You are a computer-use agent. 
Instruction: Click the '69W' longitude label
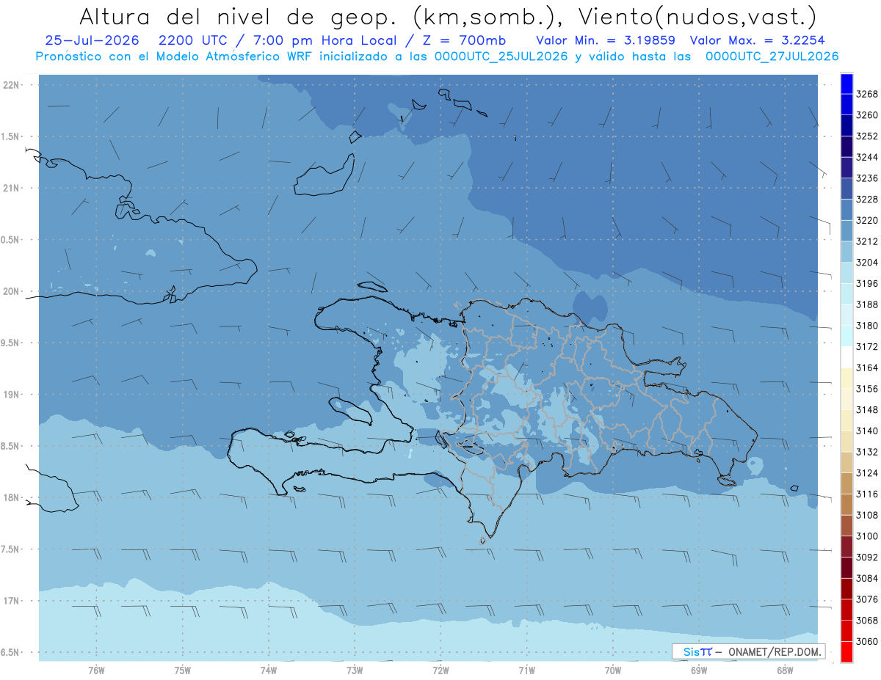click(x=699, y=670)
